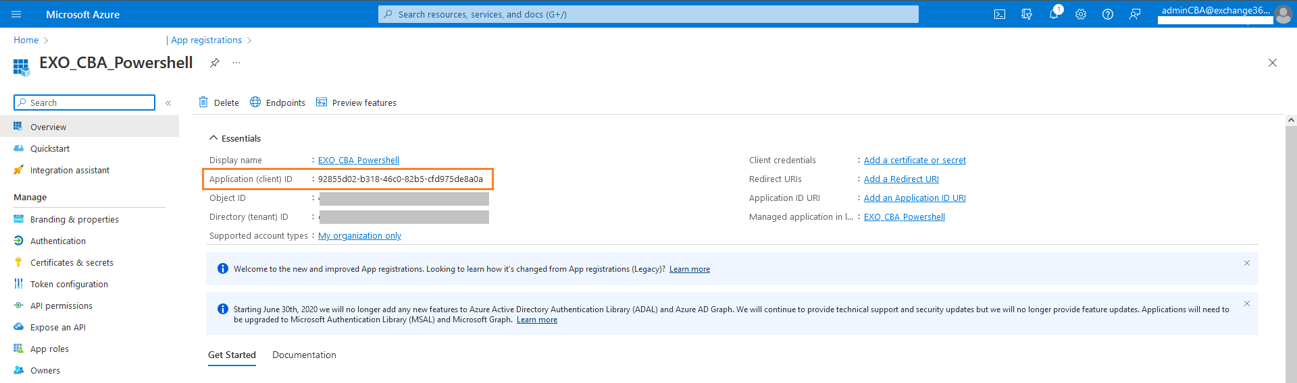Go to Home breadcrumb
The image size is (1297, 383).
pyautogui.click(x=26, y=40)
